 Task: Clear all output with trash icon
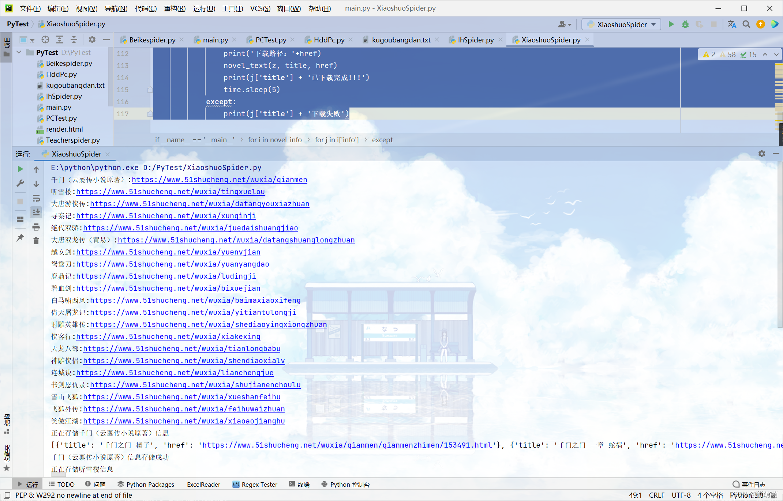point(36,241)
